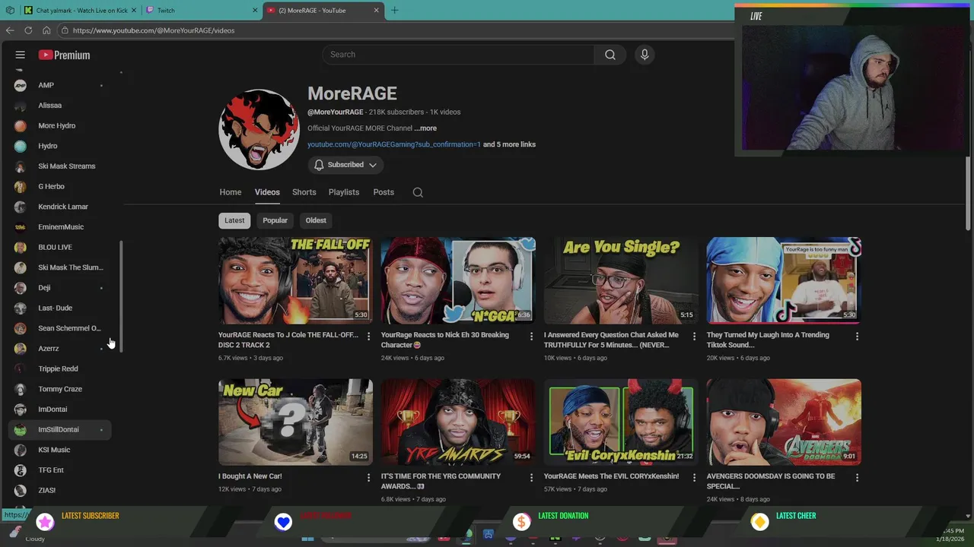Click the latest donation dollar icon
This screenshot has height=547, width=974.
pyautogui.click(x=521, y=522)
